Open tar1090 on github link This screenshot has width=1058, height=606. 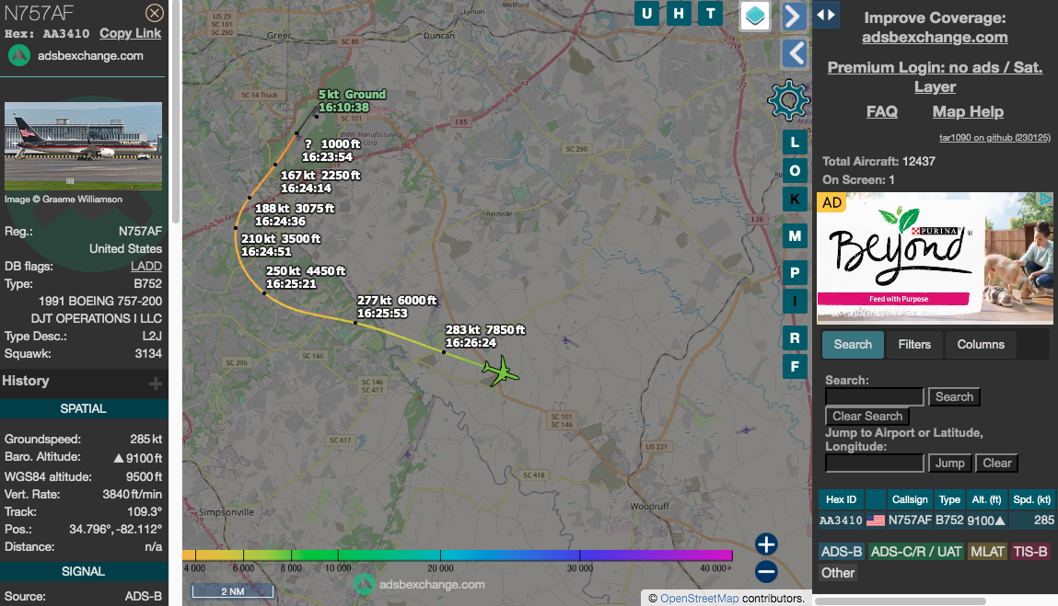click(994, 138)
